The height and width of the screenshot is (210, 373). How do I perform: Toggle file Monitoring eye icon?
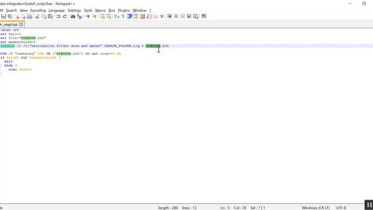click(162, 16)
